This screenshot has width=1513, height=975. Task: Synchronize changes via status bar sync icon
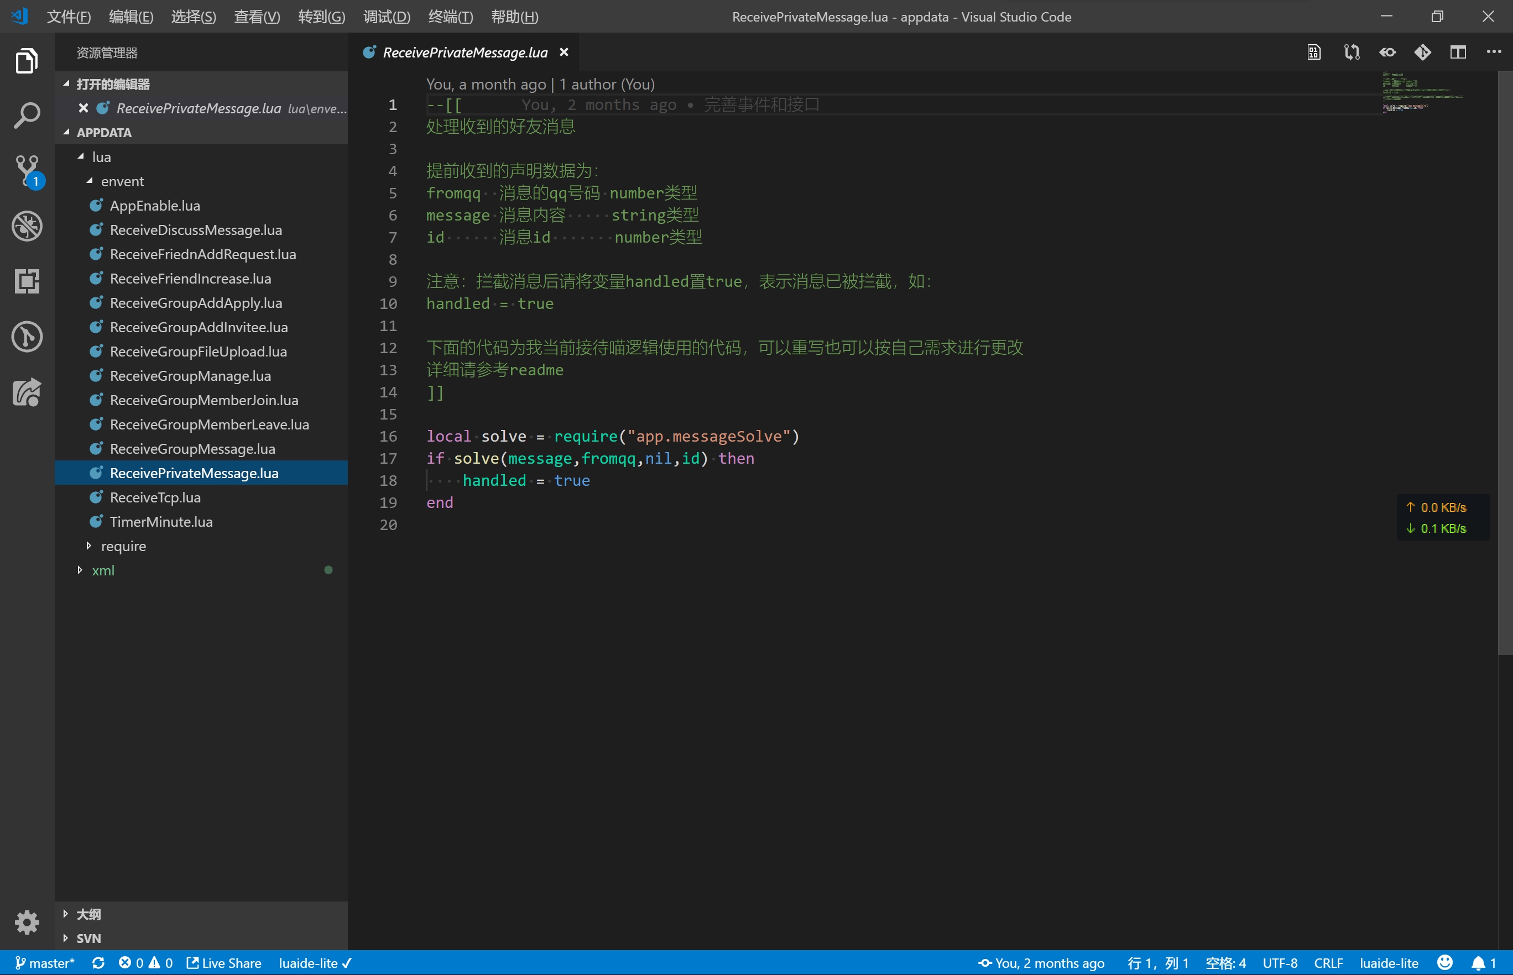[x=98, y=963]
